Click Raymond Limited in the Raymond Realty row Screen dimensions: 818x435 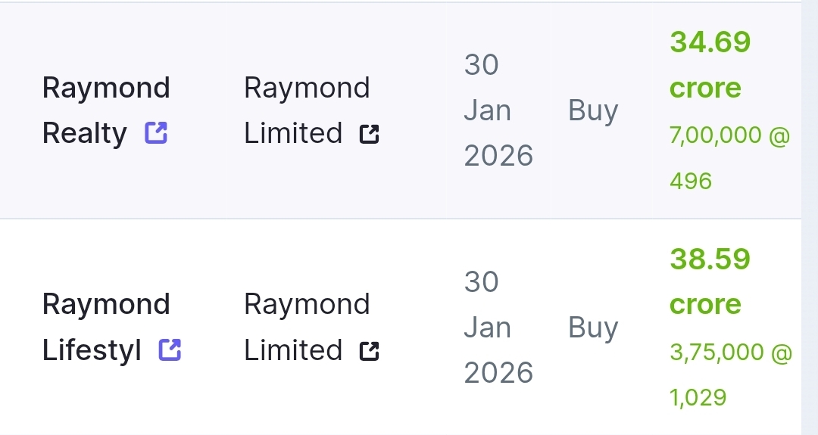coord(306,110)
